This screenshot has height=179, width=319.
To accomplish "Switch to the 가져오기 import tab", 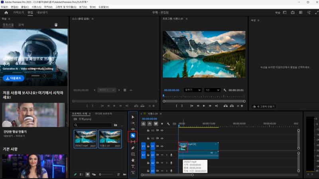I will tap(18, 12).
